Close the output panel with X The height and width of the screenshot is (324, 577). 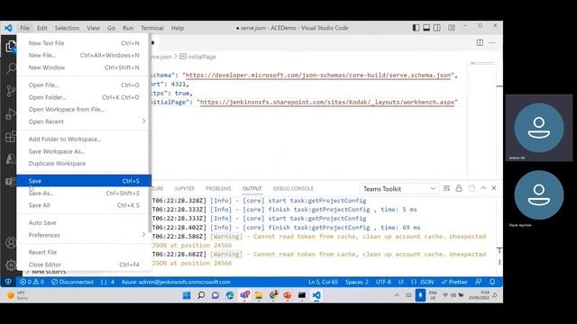(x=494, y=188)
